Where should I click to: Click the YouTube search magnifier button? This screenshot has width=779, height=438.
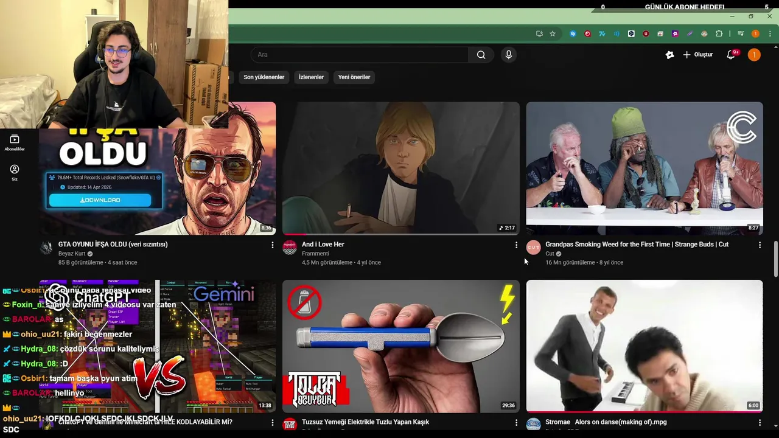[x=481, y=55]
